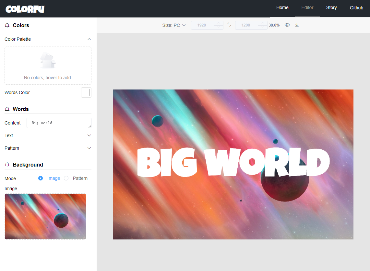Viewport: 370px width, 271px height.
Task: Download the image using download icon
Action: coord(297,25)
